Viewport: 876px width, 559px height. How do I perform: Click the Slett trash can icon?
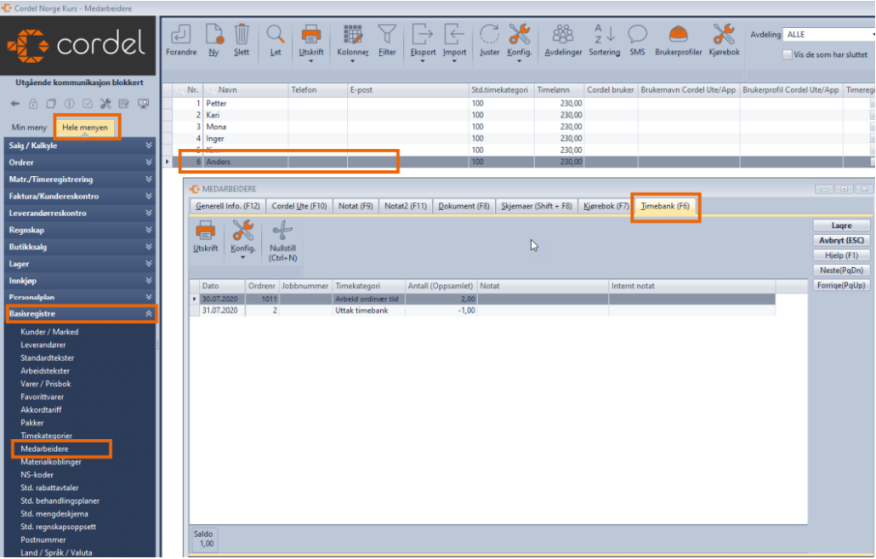(x=242, y=35)
